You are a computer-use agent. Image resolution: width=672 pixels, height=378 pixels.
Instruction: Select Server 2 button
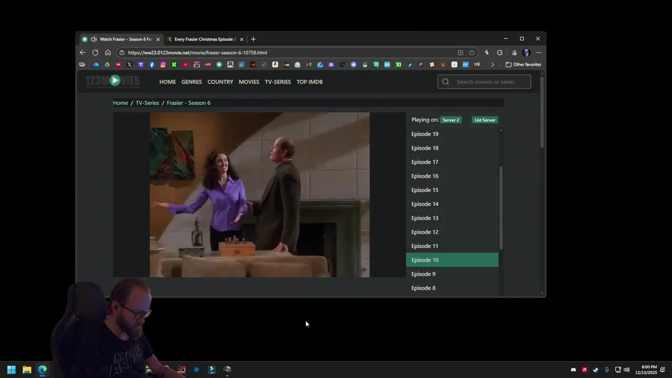(x=450, y=120)
